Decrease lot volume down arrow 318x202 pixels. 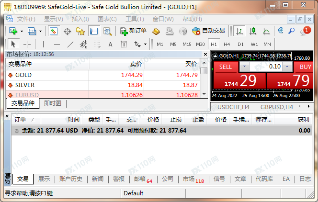click(244, 67)
